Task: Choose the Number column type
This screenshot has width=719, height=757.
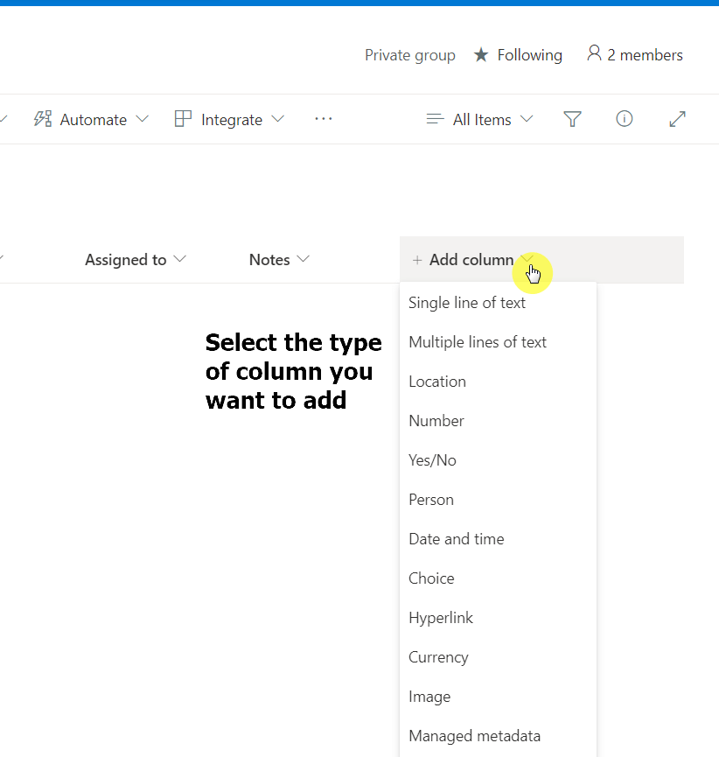Action: pyautogui.click(x=498, y=421)
